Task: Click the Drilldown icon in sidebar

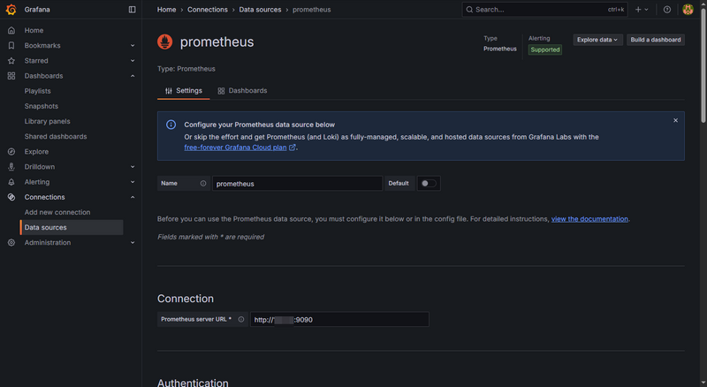Action: (x=11, y=167)
